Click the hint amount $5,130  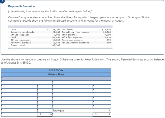(x=27, y=63)
